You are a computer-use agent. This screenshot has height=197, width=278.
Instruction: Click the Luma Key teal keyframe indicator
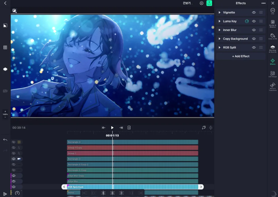[x=247, y=21]
